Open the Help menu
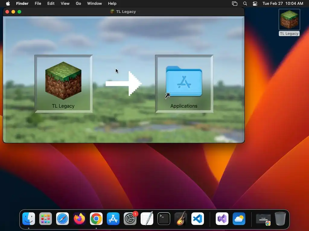 point(112,3)
